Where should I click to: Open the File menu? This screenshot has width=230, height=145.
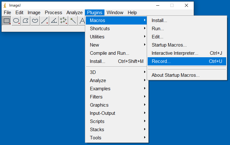(7, 13)
